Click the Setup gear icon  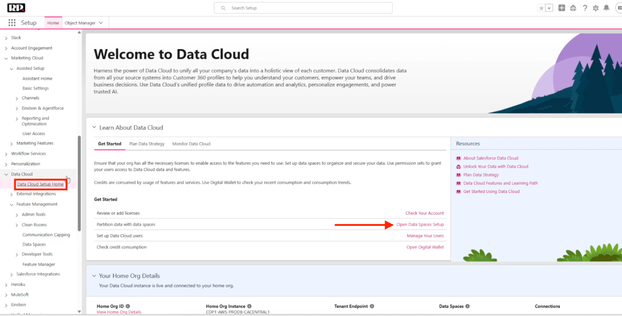point(596,8)
